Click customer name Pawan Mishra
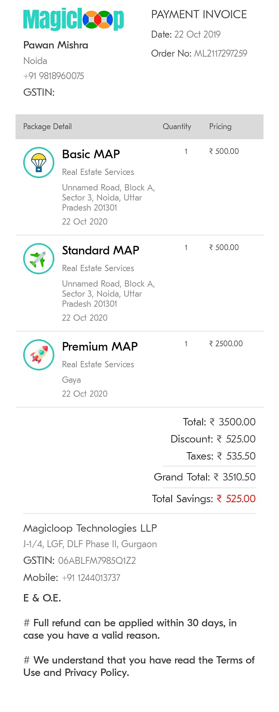Screen dimensions: 279x712 pos(56,45)
